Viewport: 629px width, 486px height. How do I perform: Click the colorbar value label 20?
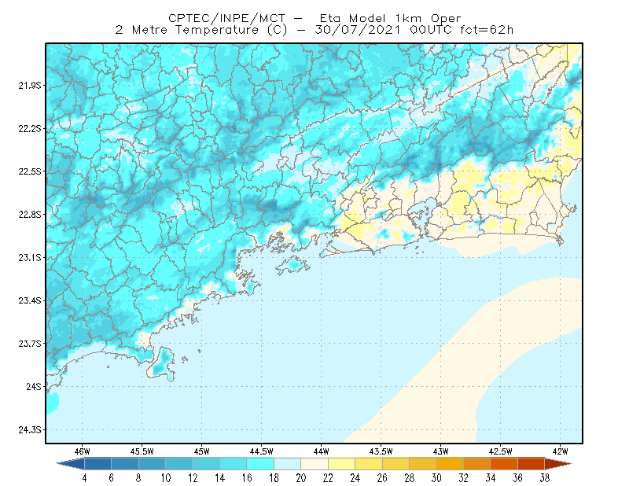[x=301, y=478]
